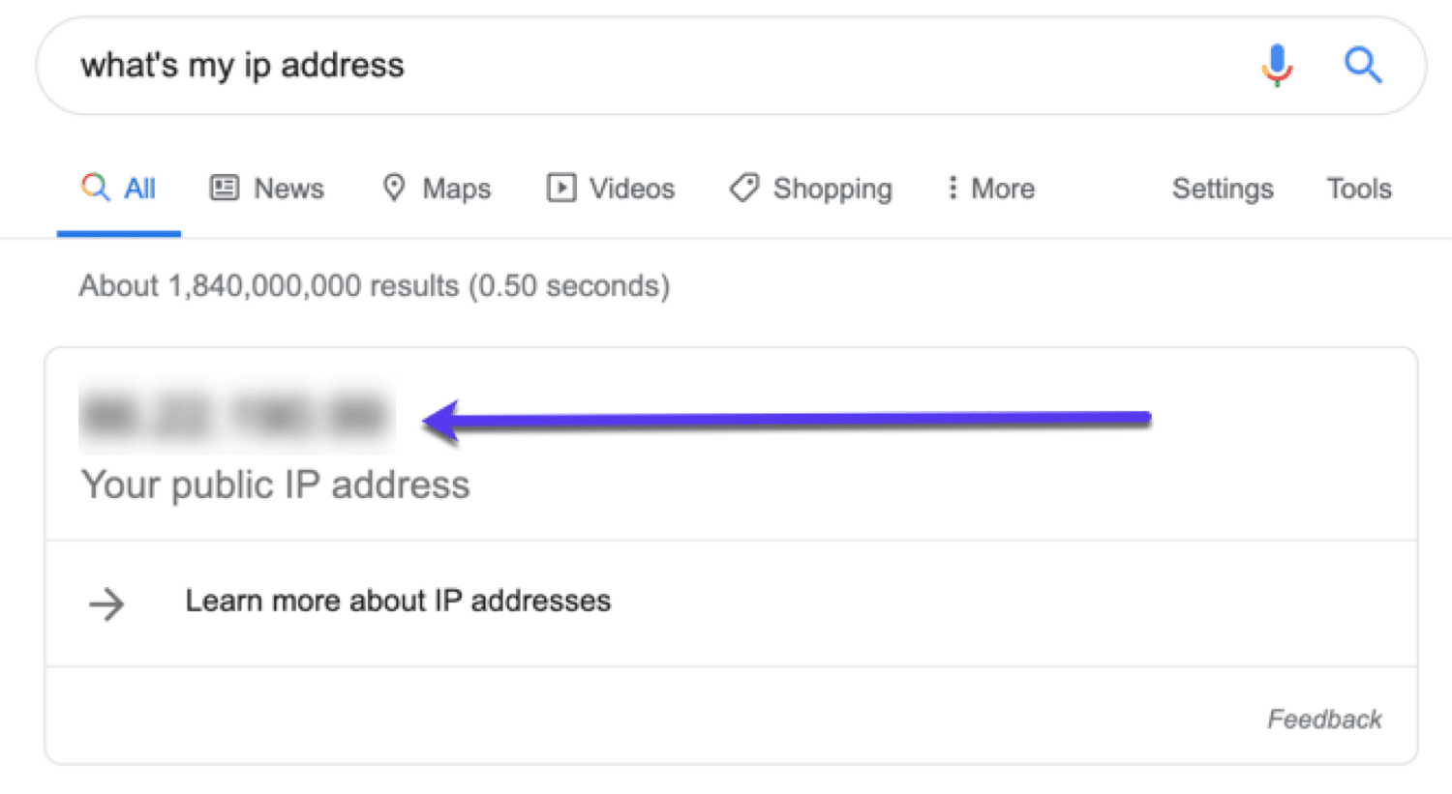Select the Maps tab
The image size is (1452, 794).
456,189
